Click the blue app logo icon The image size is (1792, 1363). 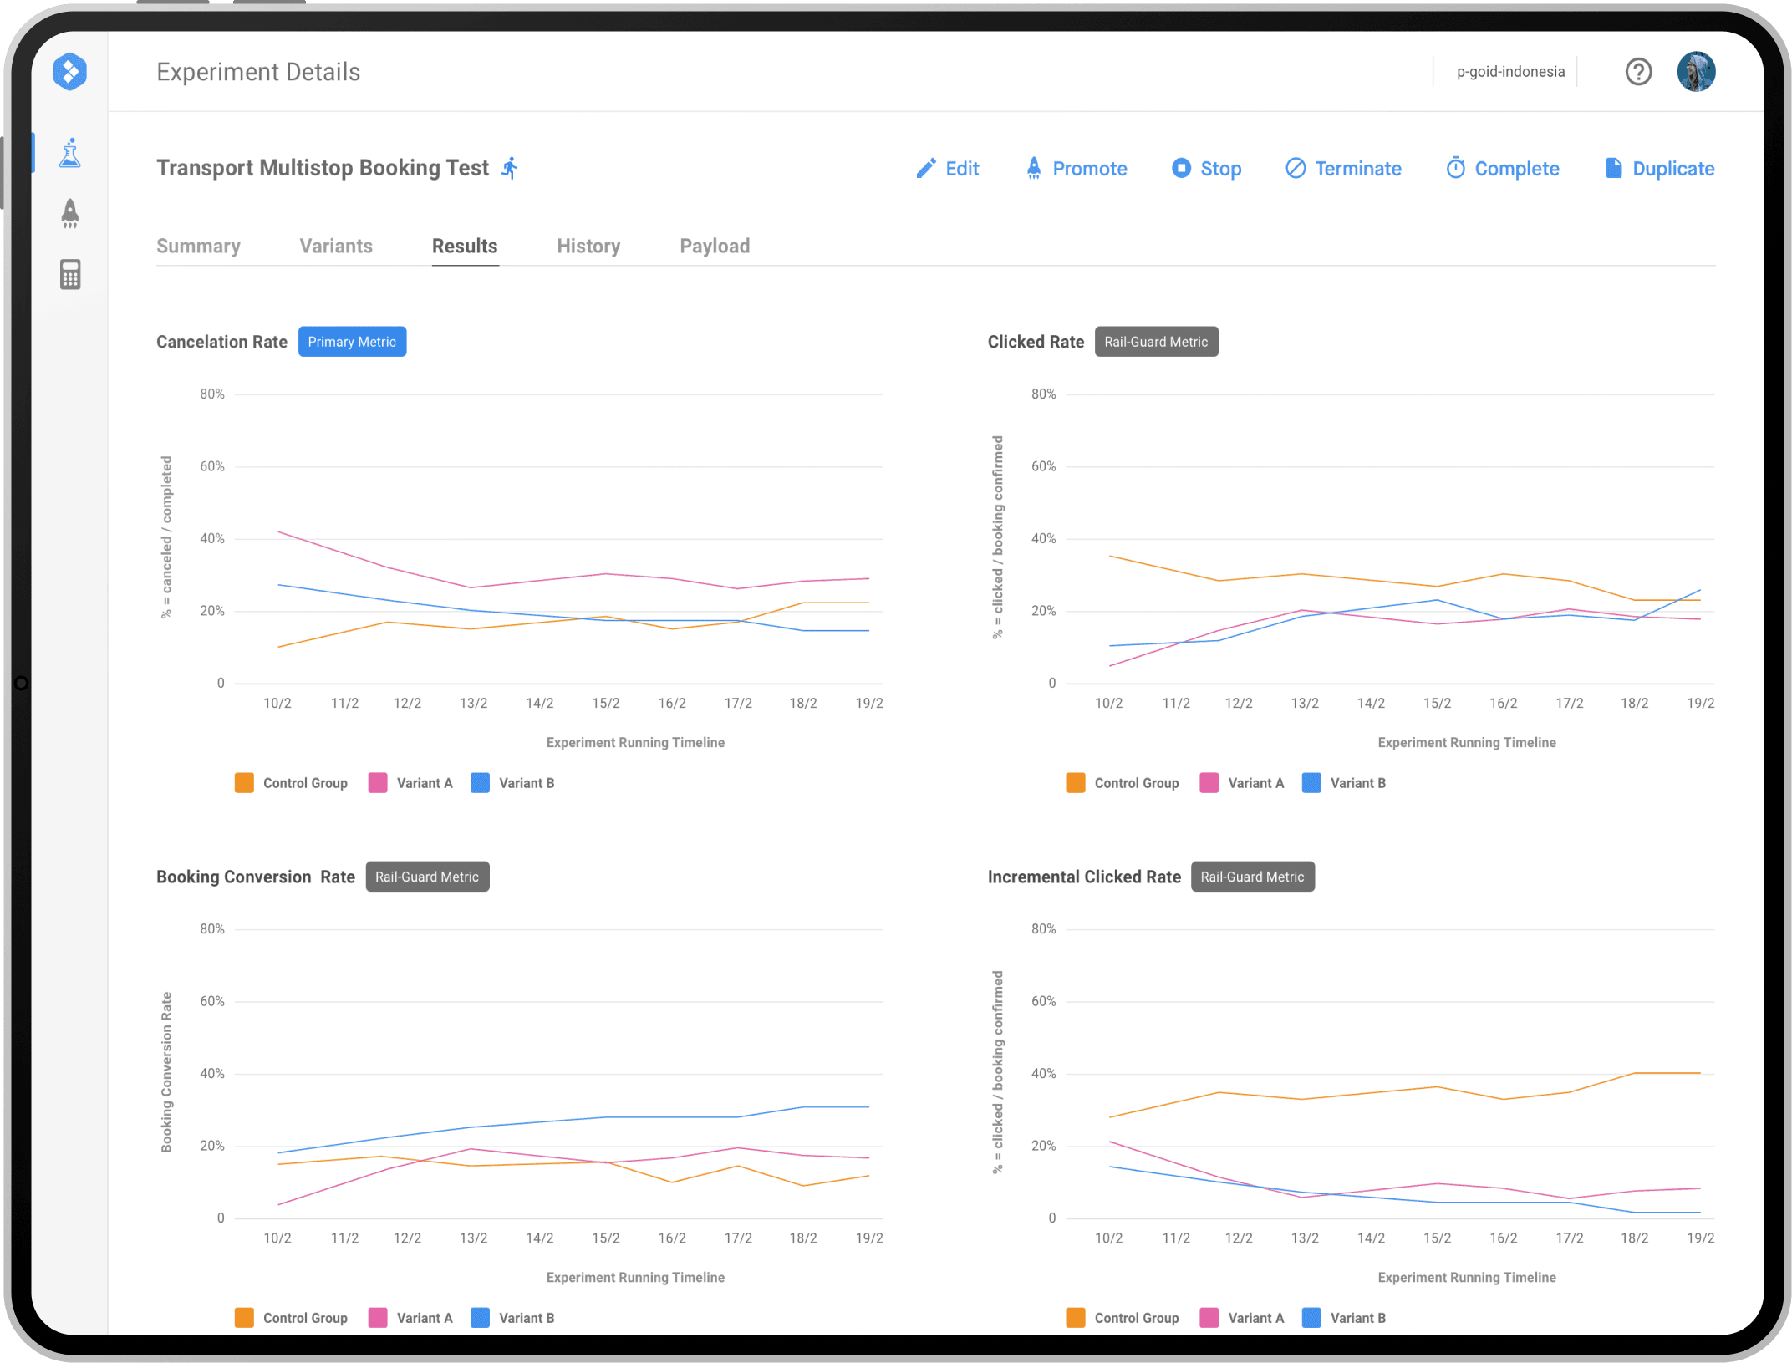pos(69,72)
